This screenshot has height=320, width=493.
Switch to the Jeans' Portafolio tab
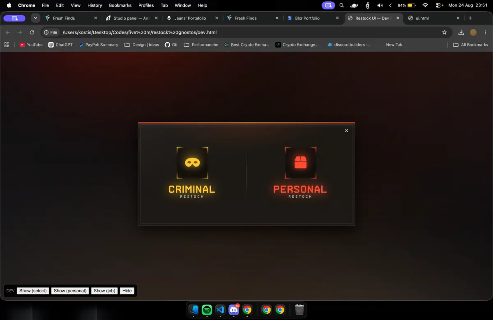(192, 18)
